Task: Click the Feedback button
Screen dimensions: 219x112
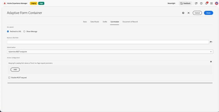Action: [185, 3]
